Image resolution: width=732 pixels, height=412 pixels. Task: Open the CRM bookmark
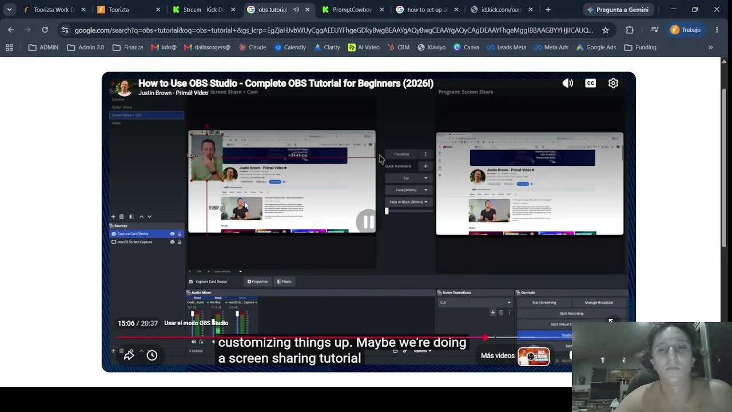pos(397,47)
